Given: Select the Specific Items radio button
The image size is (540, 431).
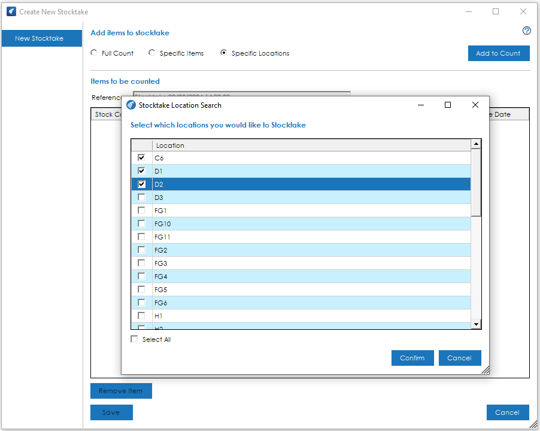Looking at the screenshot, I should pos(151,52).
